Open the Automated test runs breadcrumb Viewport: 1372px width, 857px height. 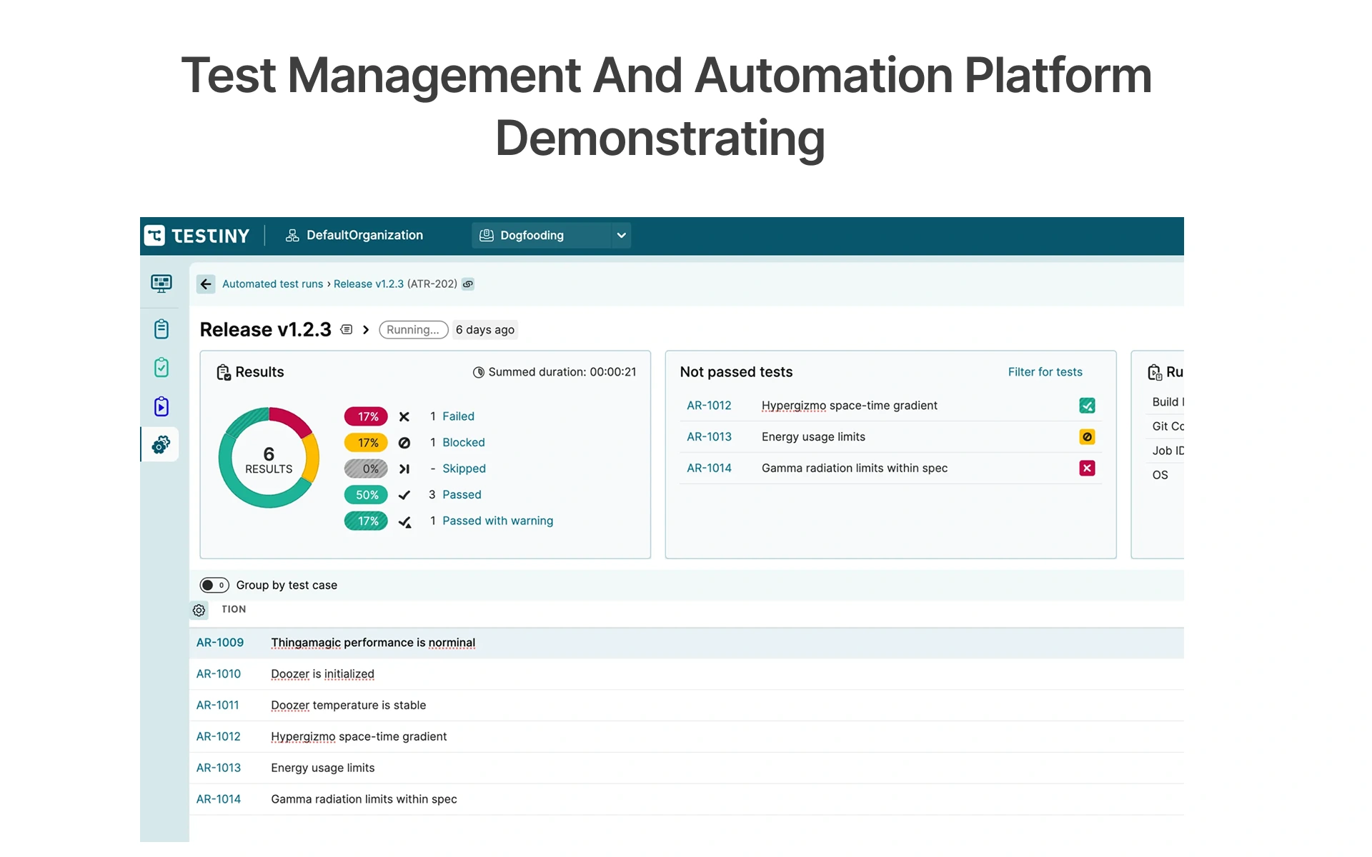coord(272,284)
